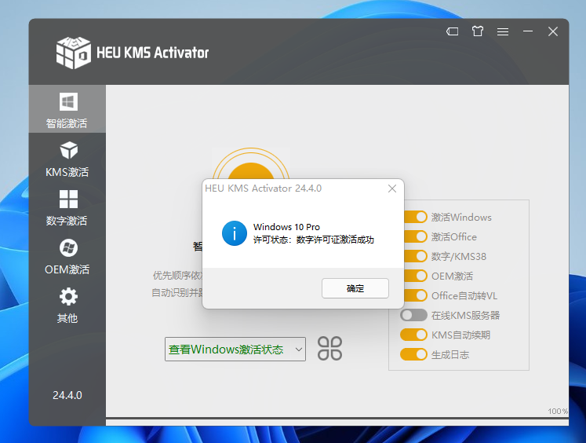The height and width of the screenshot is (443, 586).
Task: Click the 确定 button in dialog
Action: (355, 288)
